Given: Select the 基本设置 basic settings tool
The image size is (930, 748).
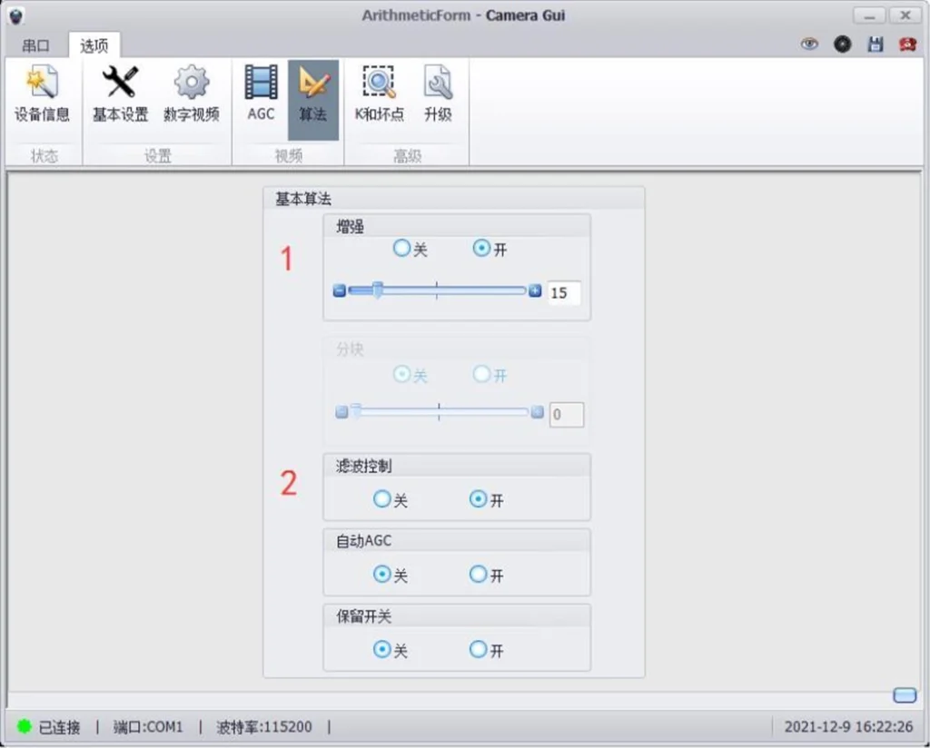Looking at the screenshot, I should (119, 93).
